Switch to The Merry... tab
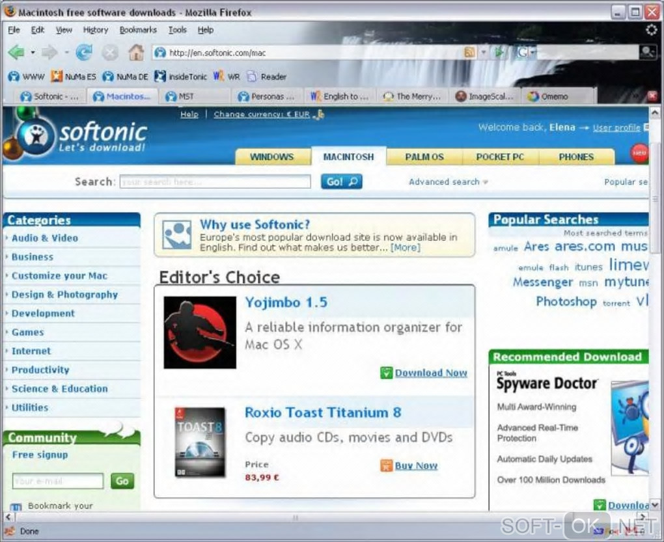Screen dimensions: 664x542 (x=413, y=96)
